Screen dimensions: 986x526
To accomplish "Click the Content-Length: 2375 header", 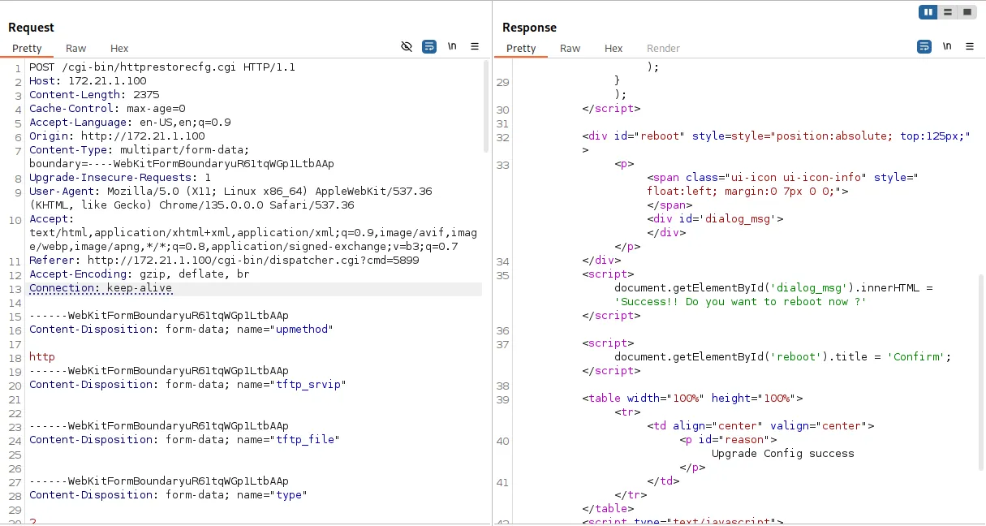I will click(x=94, y=95).
